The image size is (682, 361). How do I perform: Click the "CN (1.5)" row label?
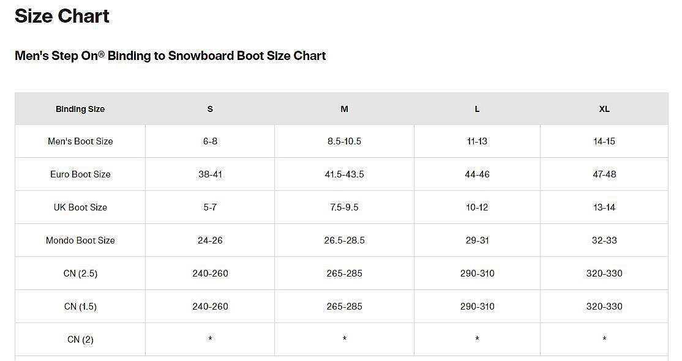tap(80, 307)
